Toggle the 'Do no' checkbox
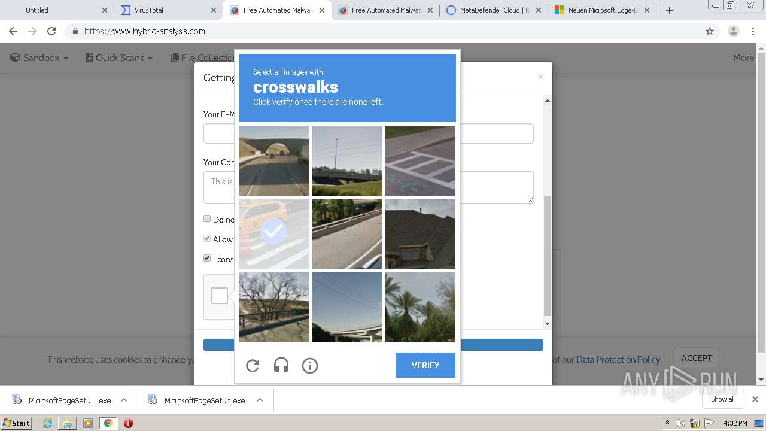This screenshot has width=766, height=431. [x=207, y=219]
